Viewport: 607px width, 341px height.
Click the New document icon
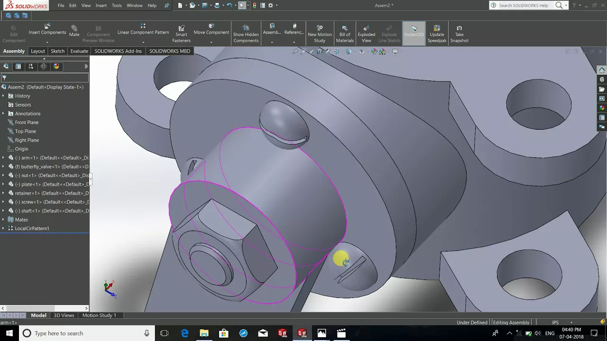click(x=180, y=5)
